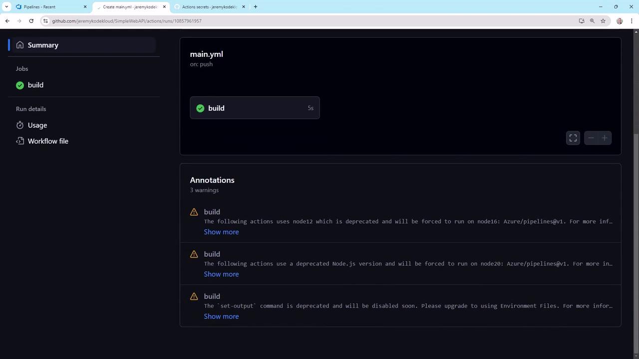Bookmark this page with the star icon
Viewport: 639px width, 359px height.
pos(603,21)
